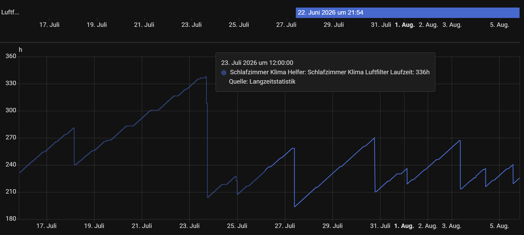The width and height of the screenshot is (524, 235).
Task: Click the 300 value on the y-axis
Action: pyautogui.click(x=11, y=110)
